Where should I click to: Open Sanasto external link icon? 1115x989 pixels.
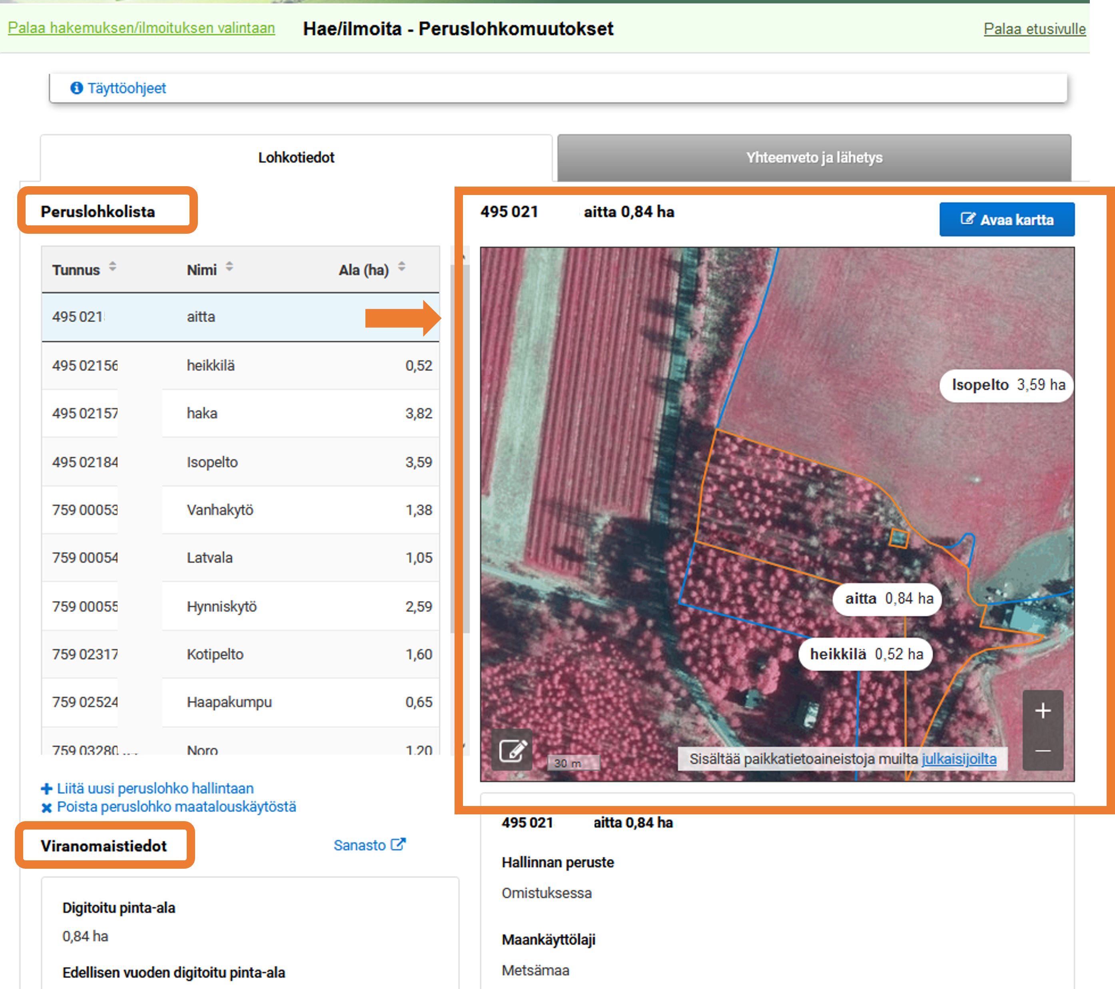click(x=399, y=844)
